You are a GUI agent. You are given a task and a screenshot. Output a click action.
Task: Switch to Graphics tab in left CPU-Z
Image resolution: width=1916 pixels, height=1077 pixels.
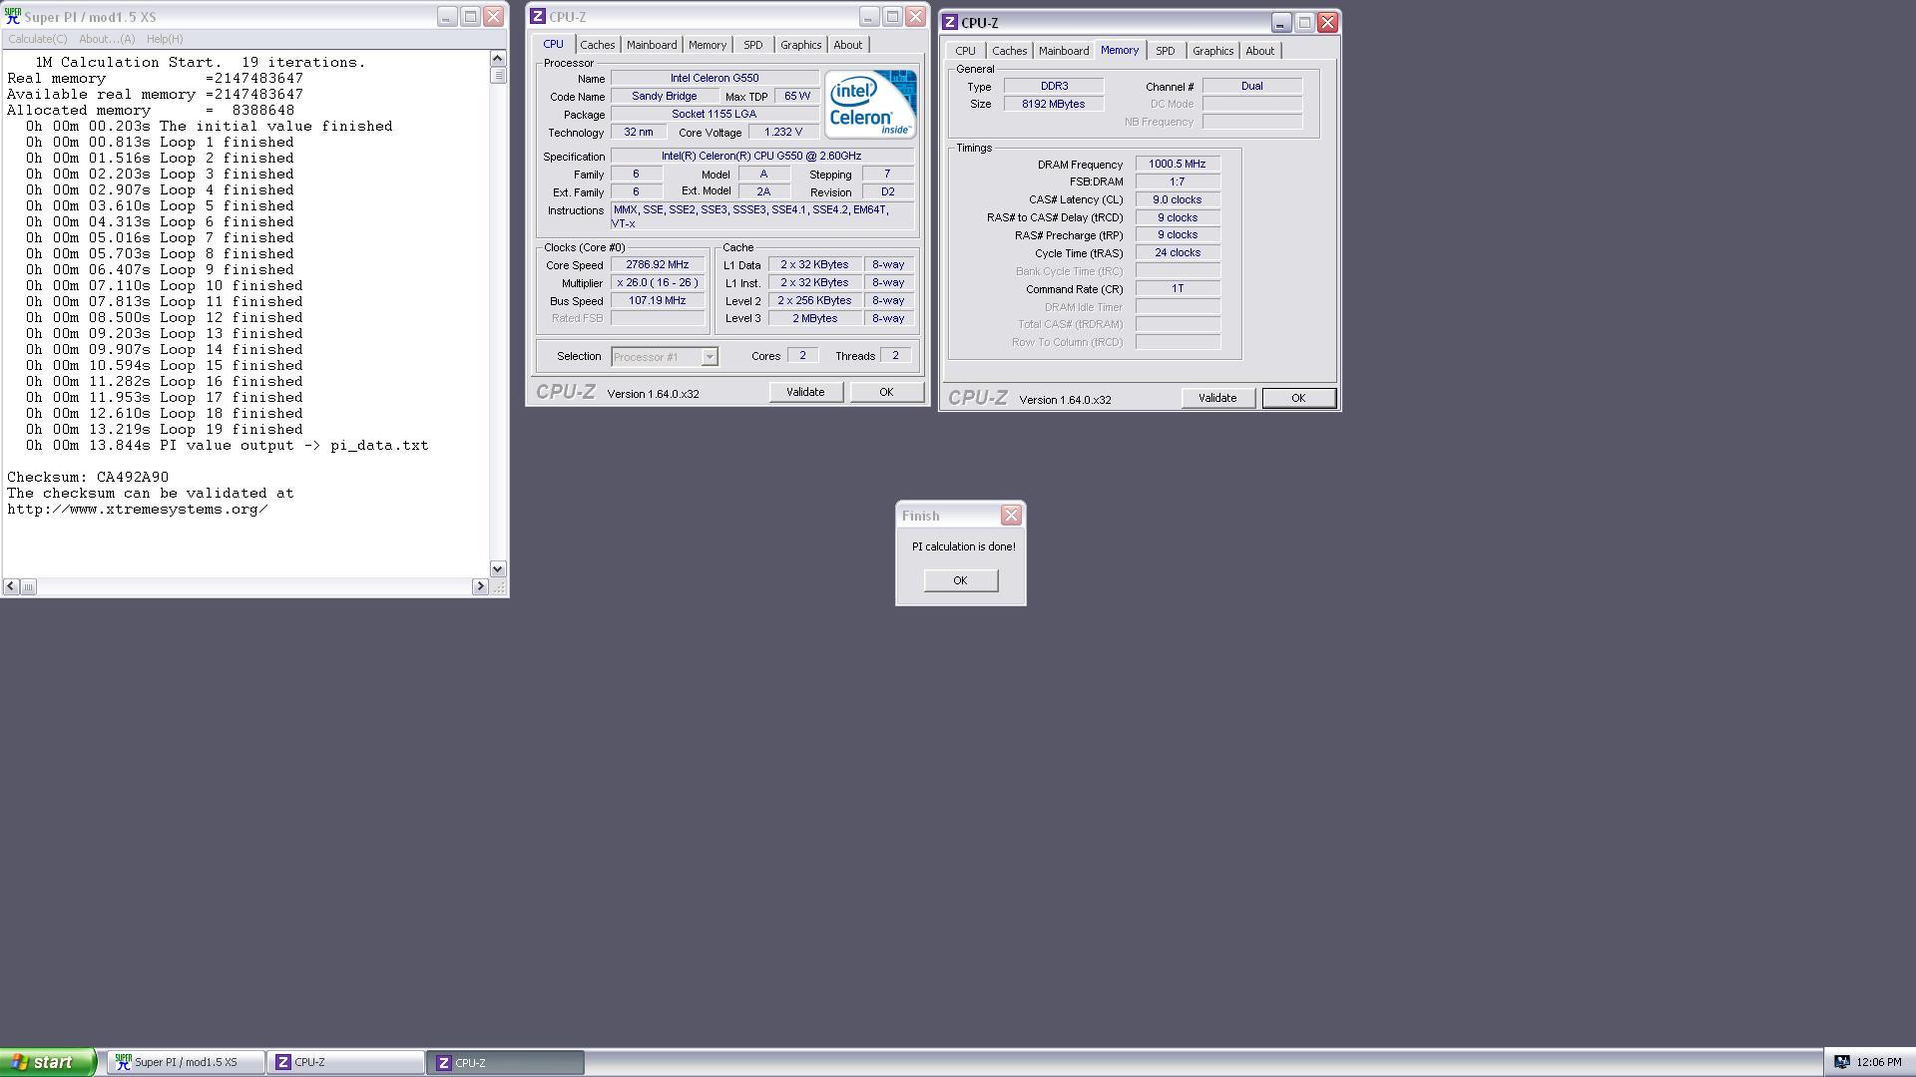800,45
